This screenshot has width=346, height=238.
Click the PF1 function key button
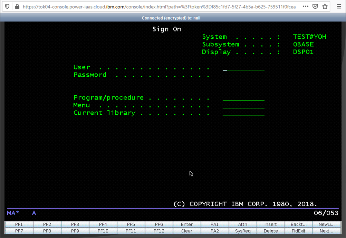(19, 224)
